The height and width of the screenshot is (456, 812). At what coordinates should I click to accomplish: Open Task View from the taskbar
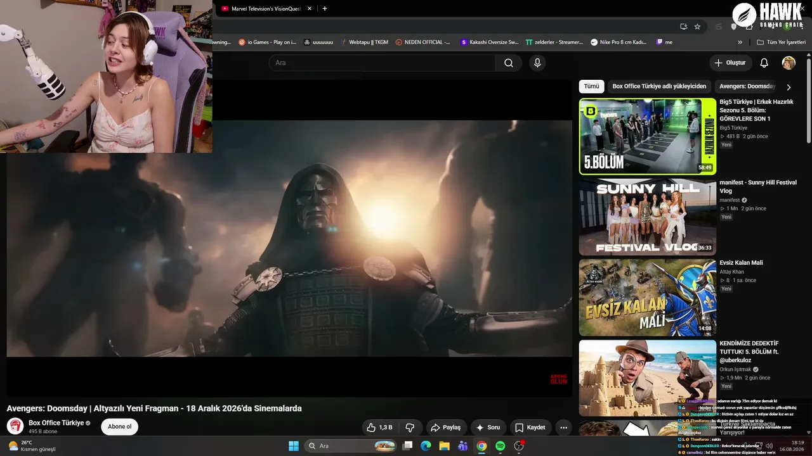[x=408, y=446]
